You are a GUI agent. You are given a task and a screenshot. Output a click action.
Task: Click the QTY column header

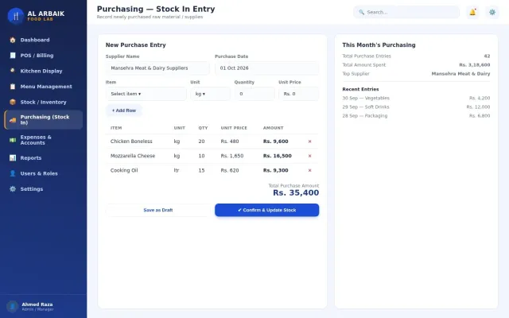[x=204, y=128]
